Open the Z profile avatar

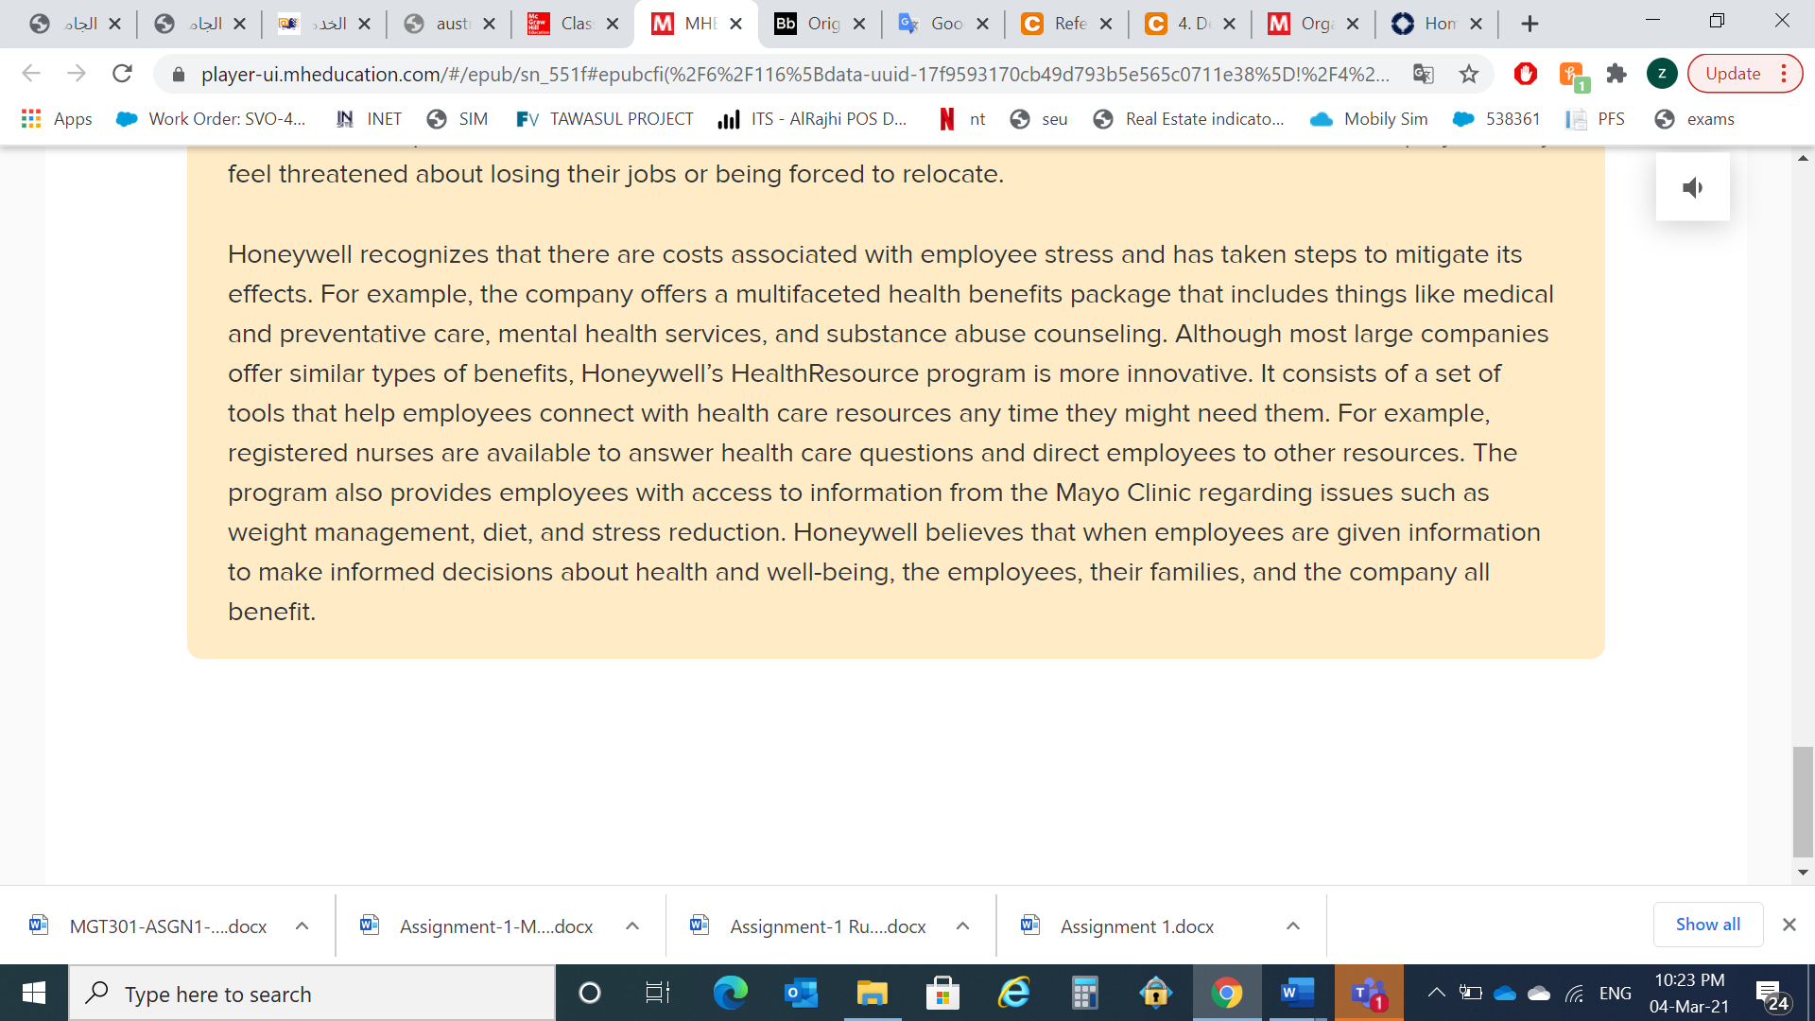coord(1662,74)
